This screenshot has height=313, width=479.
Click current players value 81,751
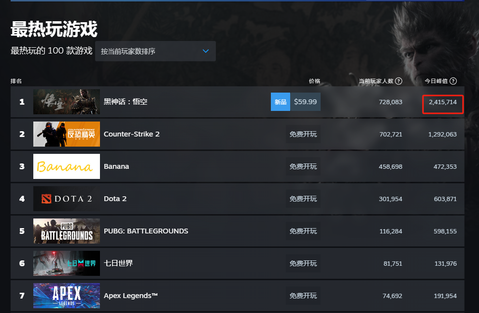coord(393,264)
